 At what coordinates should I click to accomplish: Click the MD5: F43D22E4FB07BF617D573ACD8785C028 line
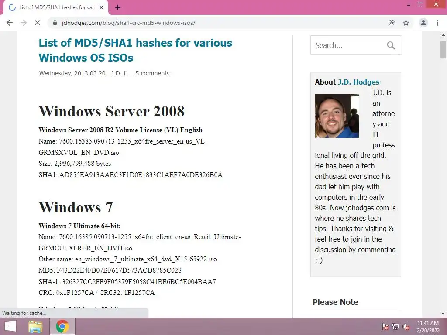(110, 270)
